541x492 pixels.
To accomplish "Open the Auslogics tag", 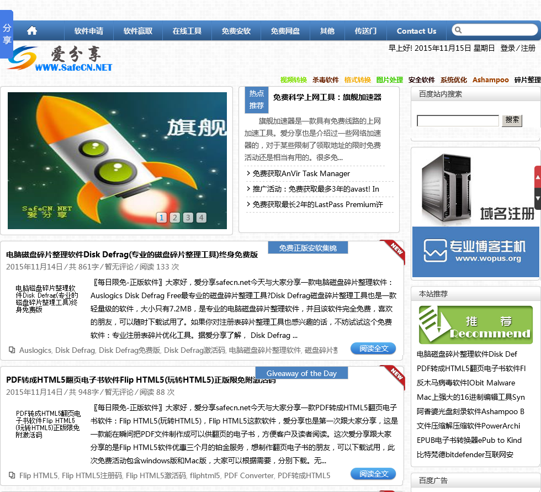I will (x=35, y=350).
